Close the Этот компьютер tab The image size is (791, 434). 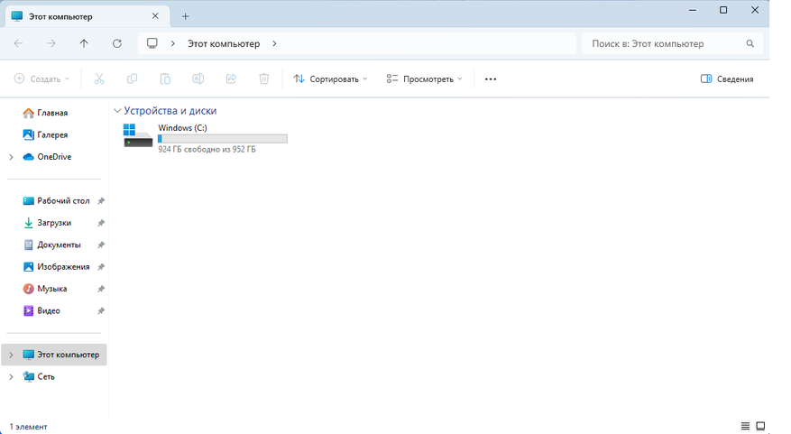155,16
